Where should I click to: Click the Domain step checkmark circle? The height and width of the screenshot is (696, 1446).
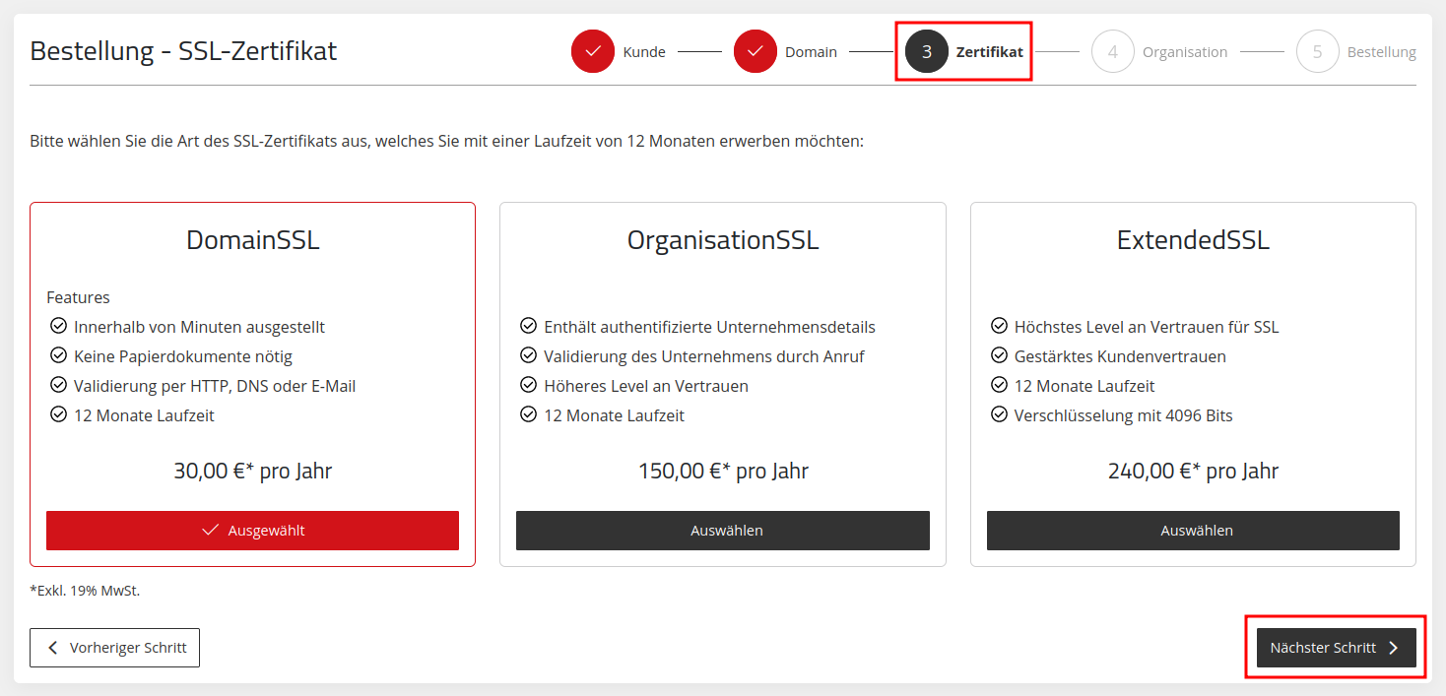[756, 52]
